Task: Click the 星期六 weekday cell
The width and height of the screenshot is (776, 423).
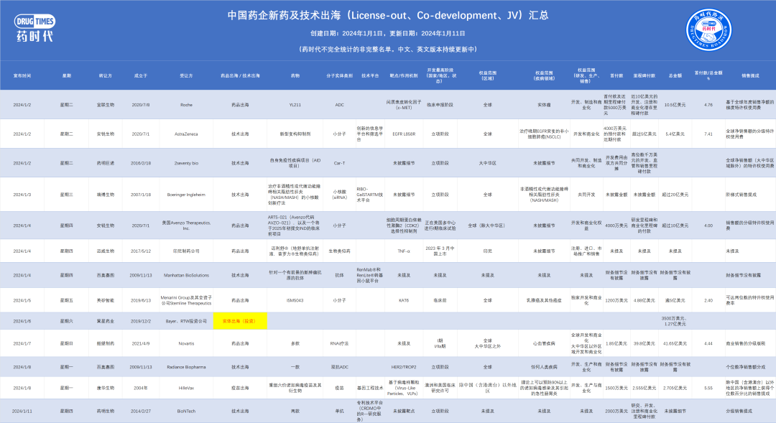Action: pyautogui.click(x=66, y=321)
